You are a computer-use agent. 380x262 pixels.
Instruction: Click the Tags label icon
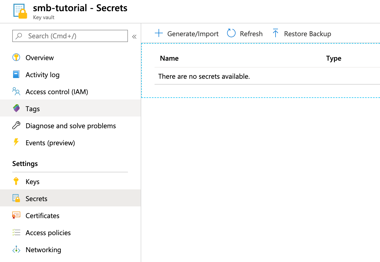pyautogui.click(x=16, y=108)
